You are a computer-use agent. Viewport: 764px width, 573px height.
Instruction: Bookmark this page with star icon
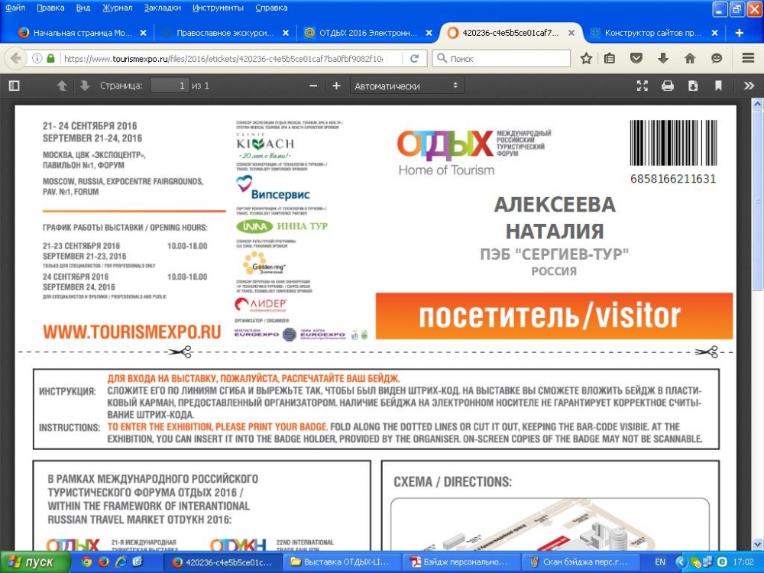point(586,59)
